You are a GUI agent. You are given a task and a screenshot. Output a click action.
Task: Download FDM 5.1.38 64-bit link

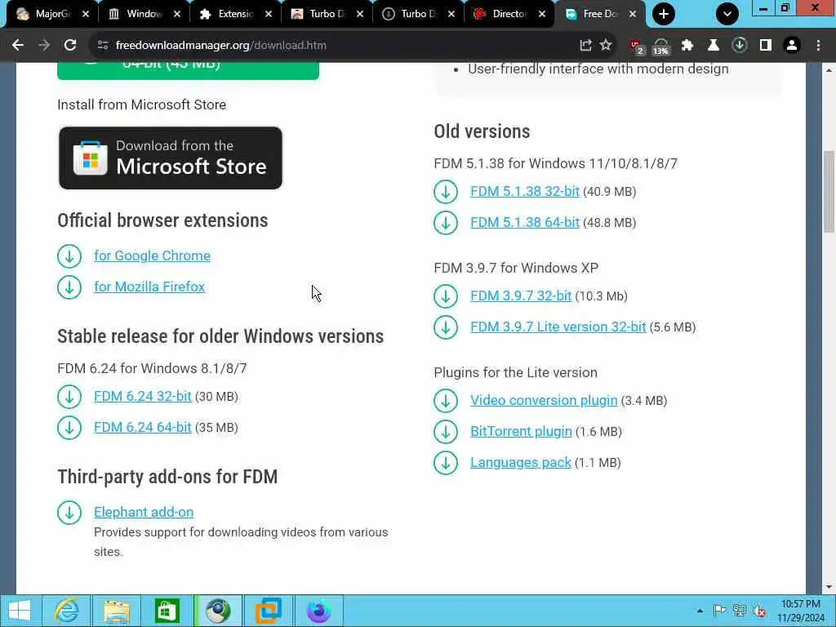[x=525, y=222]
